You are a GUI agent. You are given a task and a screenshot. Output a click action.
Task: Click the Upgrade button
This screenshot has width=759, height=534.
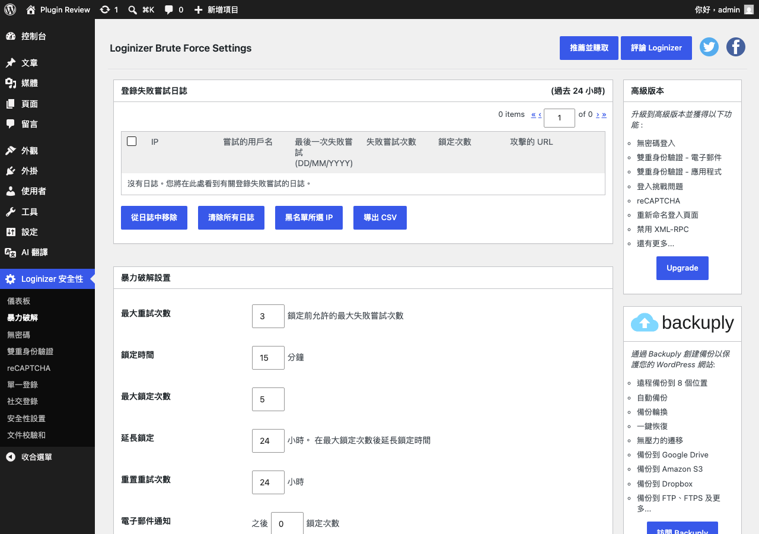coord(683,268)
